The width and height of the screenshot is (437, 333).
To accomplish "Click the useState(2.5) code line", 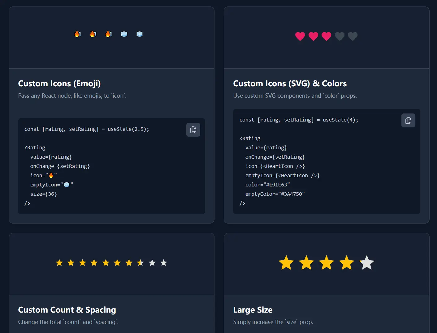I will tap(87, 129).
